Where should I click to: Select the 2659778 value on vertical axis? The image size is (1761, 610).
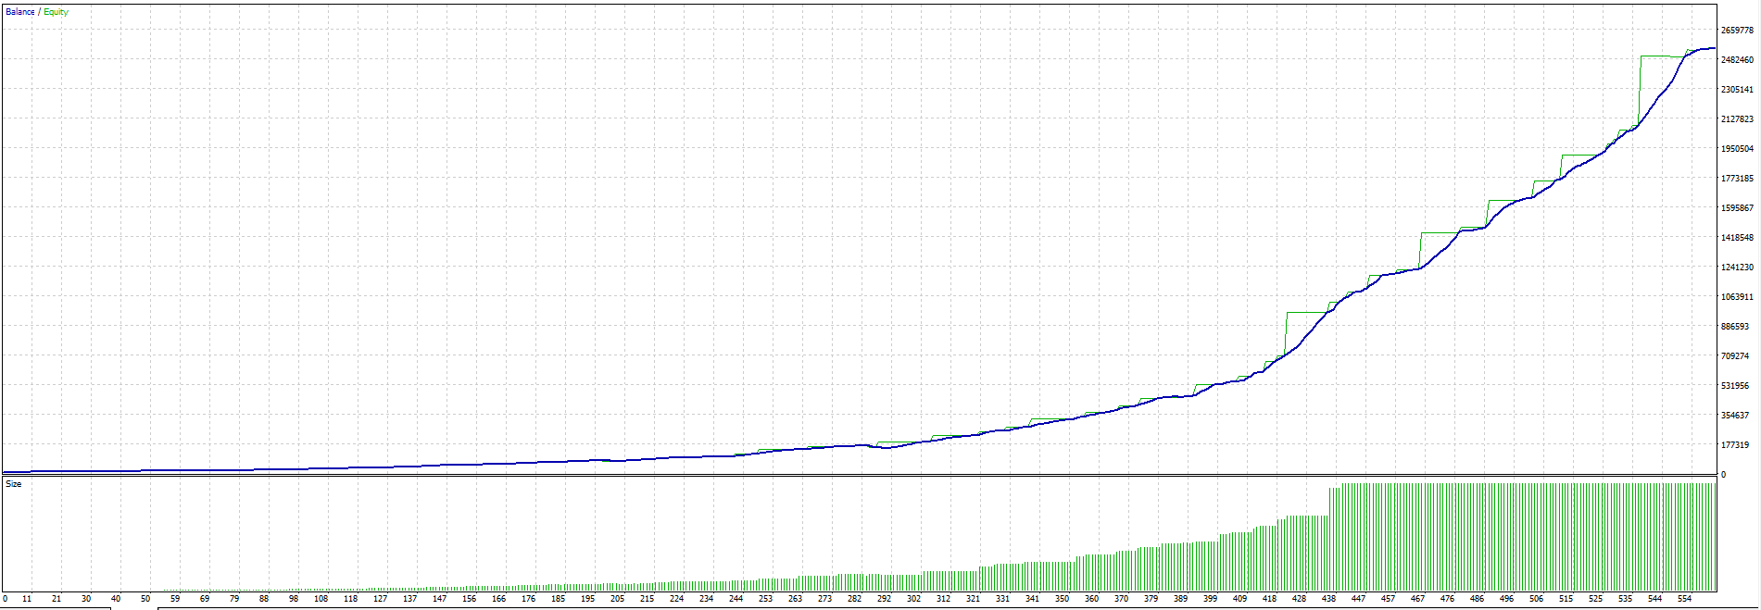point(1737,31)
